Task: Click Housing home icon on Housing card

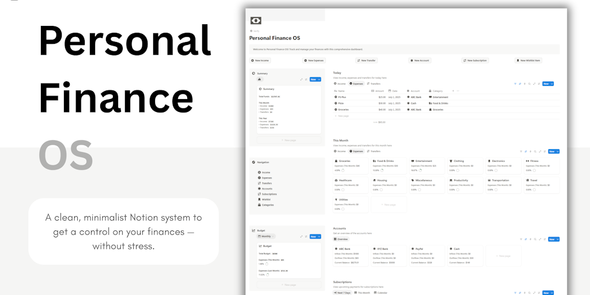Action: (x=375, y=180)
